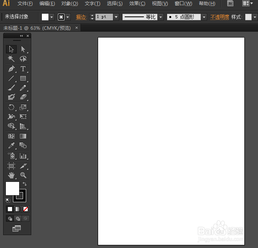Select the Blob Brush tool
This screenshot has height=248, width=258.
(11, 97)
